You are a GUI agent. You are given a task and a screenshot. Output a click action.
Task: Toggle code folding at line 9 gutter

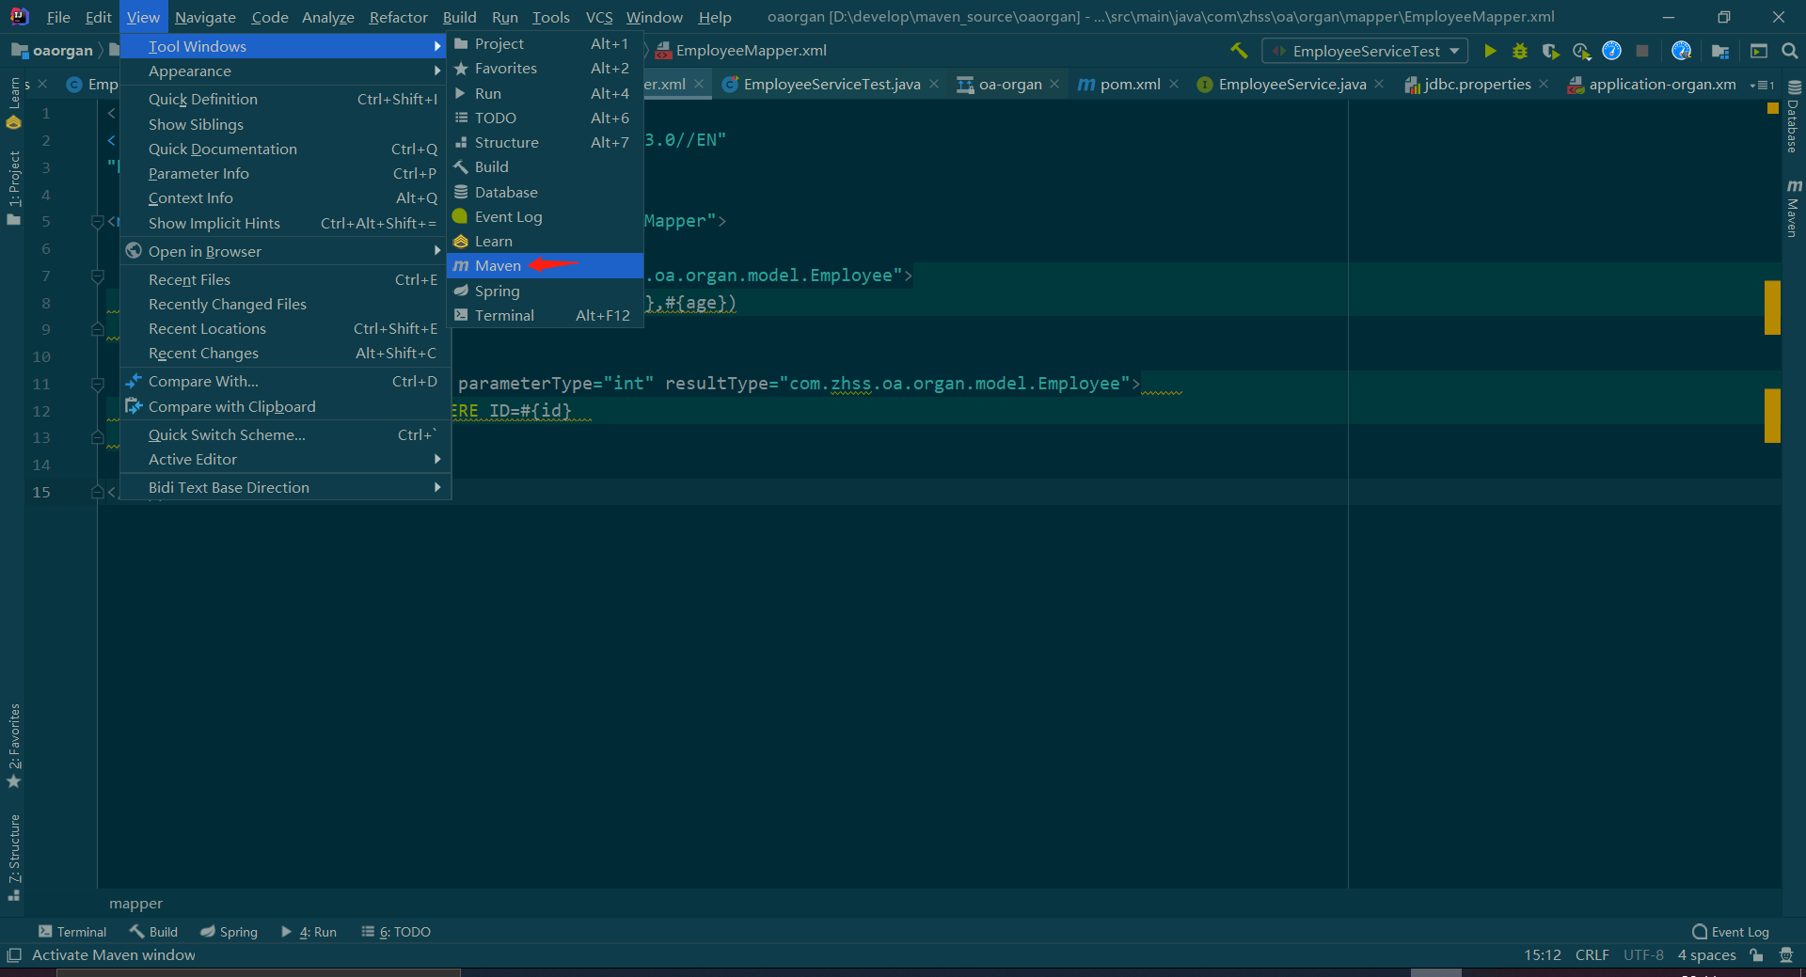[97, 330]
